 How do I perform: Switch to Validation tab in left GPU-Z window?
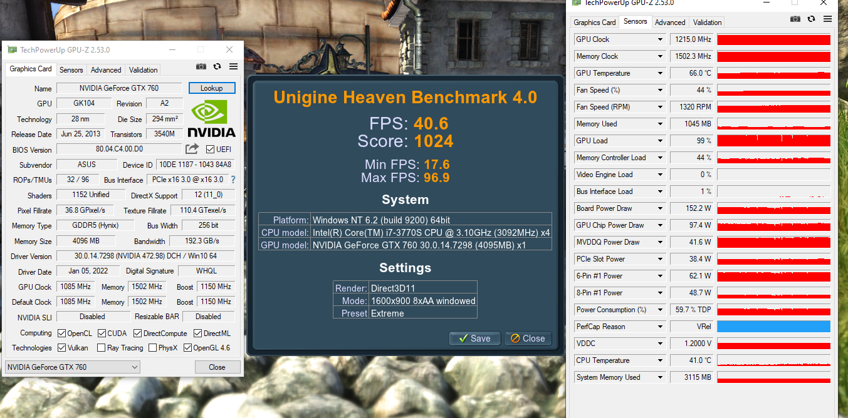tap(143, 70)
